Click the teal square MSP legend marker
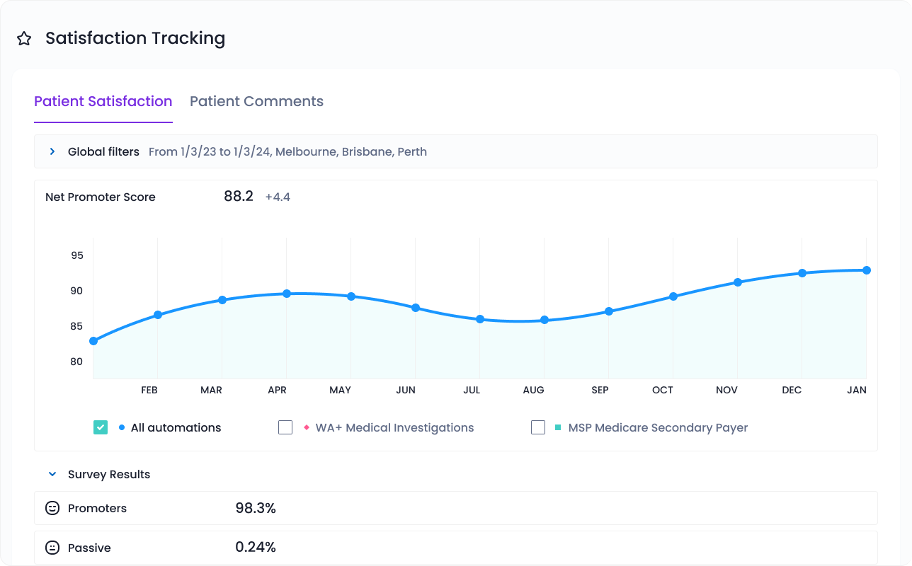912x566 pixels. tap(558, 427)
